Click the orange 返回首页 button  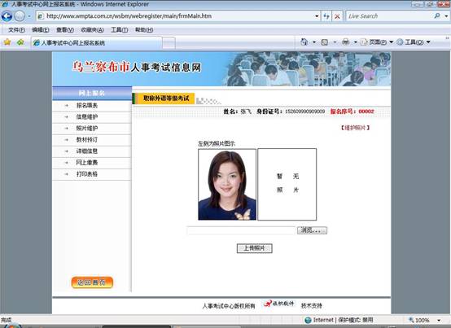[x=92, y=282]
